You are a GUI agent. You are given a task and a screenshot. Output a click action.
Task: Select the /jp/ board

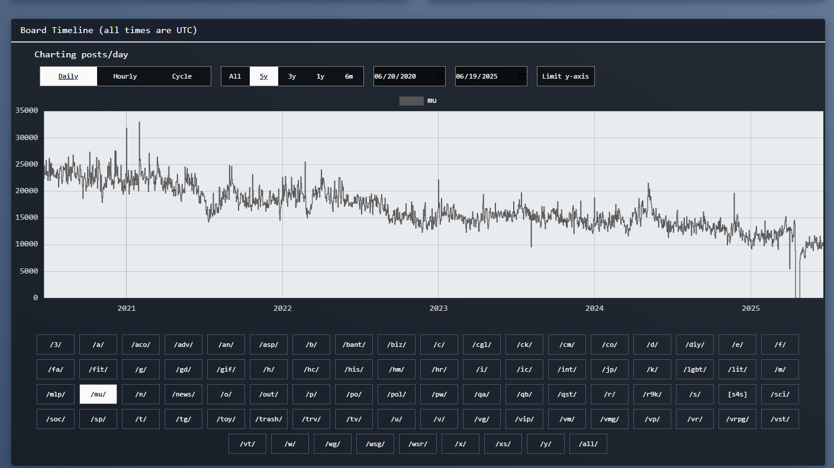pos(610,369)
